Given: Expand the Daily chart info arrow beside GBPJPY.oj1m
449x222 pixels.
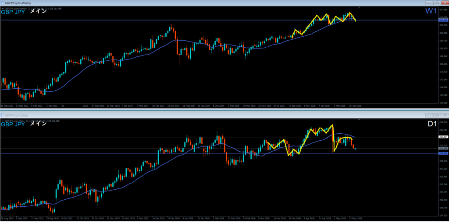Looking at the screenshot, I should tap(3, 121).
